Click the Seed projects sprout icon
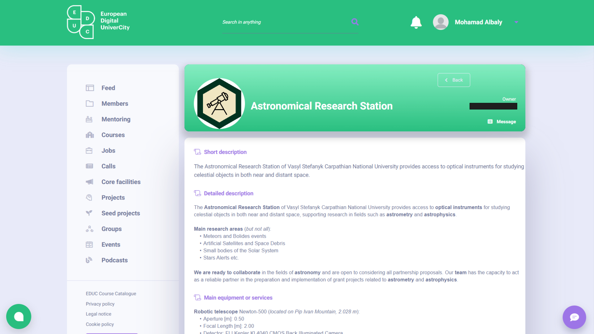594x334 pixels. point(89,213)
